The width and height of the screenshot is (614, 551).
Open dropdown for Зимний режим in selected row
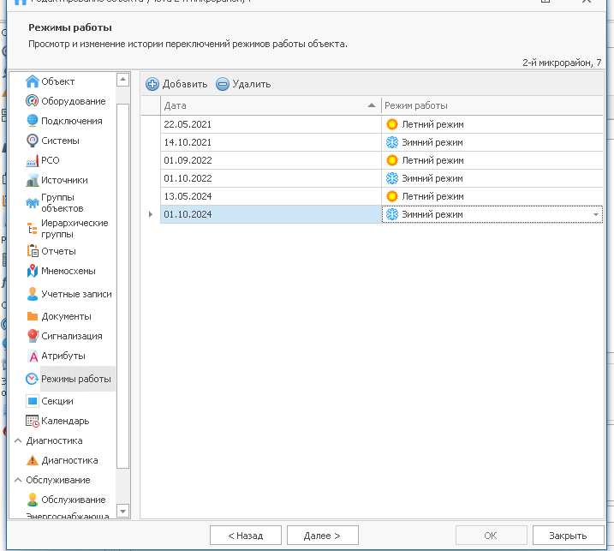[595, 215]
